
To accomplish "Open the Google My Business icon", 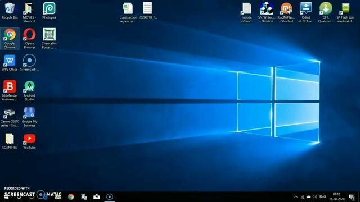I will tap(29, 117).
